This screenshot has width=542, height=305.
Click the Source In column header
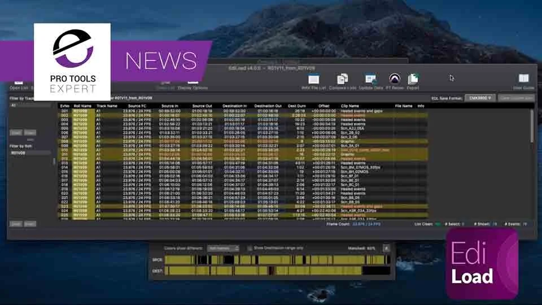[x=169, y=106]
